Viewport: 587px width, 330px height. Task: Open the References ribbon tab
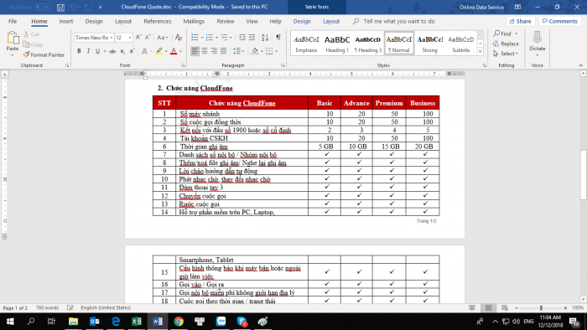tap(158, 21)
